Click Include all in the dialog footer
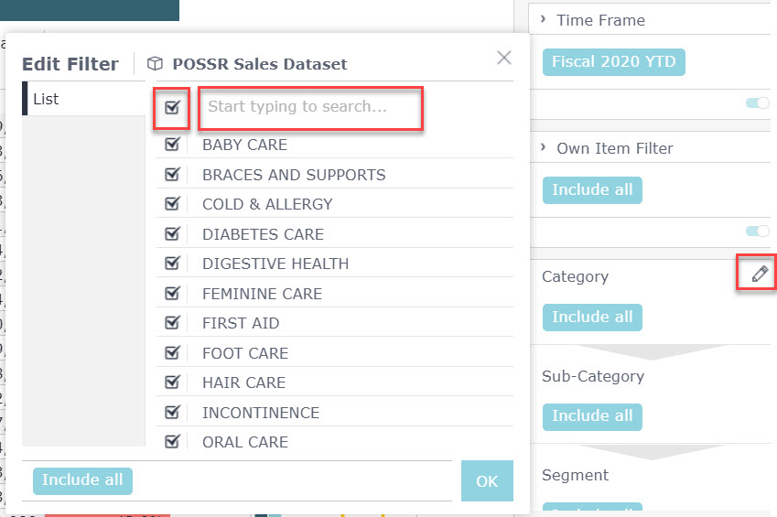The height and width of the screenshot is (517, 777). (82, 480)
